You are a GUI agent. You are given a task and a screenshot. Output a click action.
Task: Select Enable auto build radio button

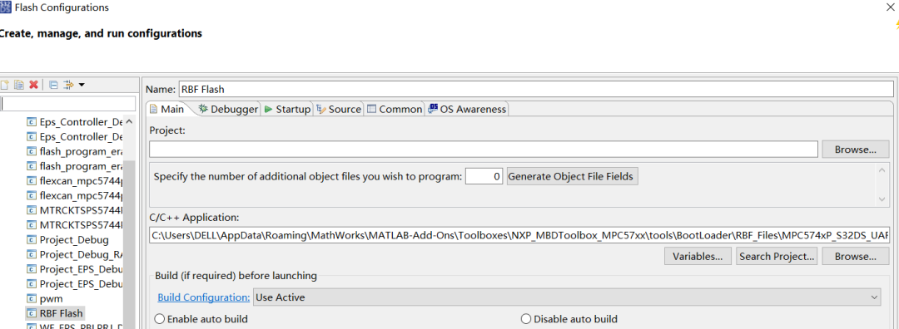(159, 319)
